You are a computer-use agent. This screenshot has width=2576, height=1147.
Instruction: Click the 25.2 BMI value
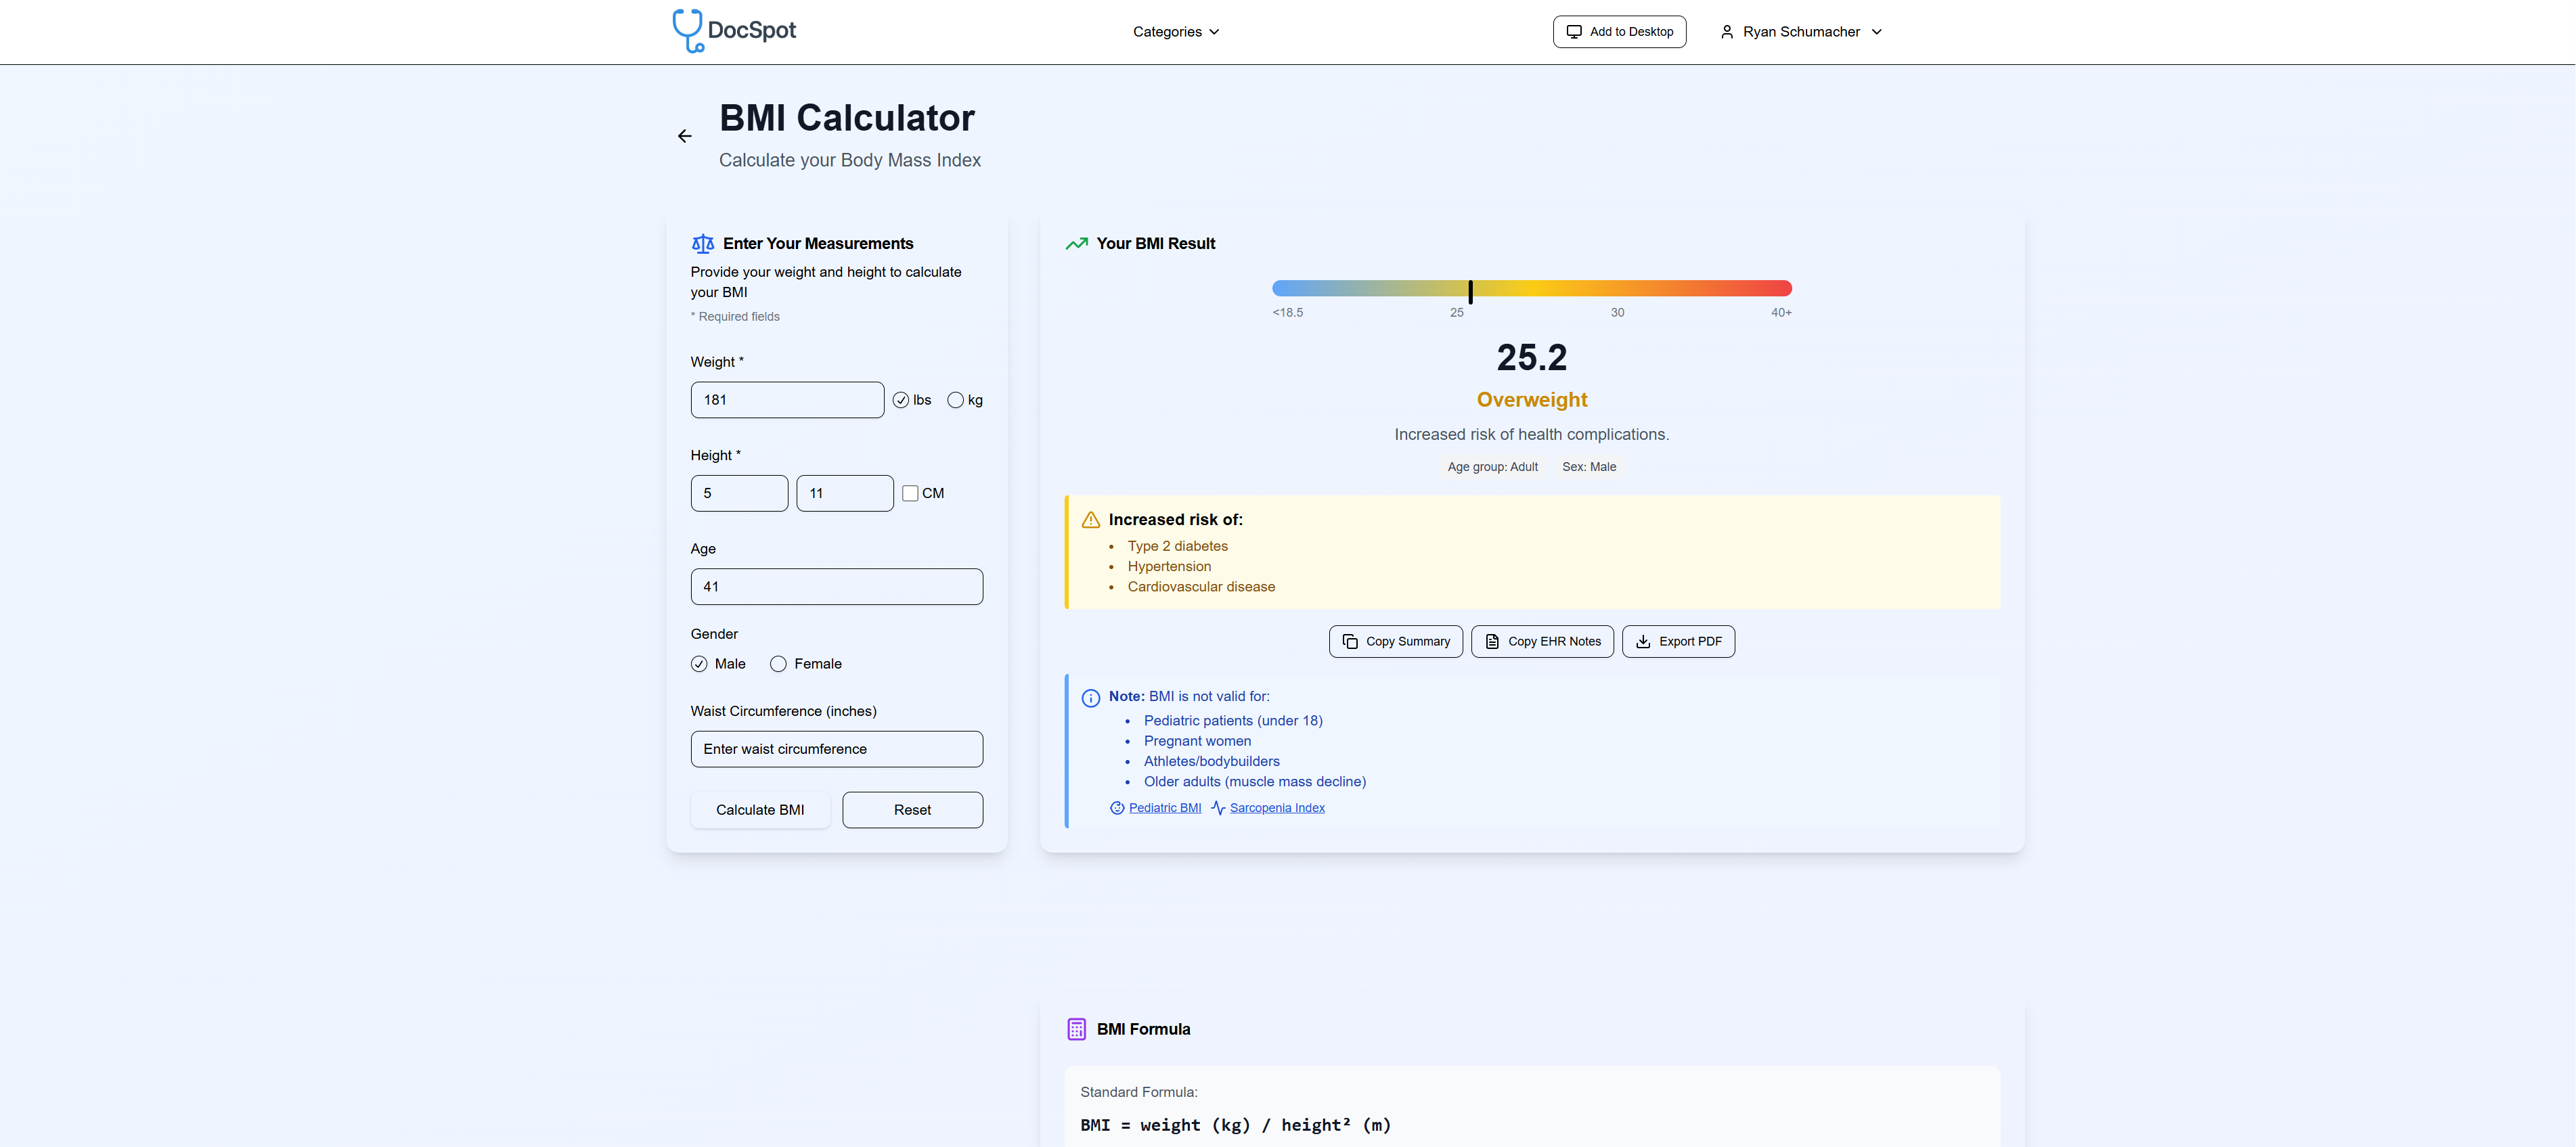[1532, 358]
